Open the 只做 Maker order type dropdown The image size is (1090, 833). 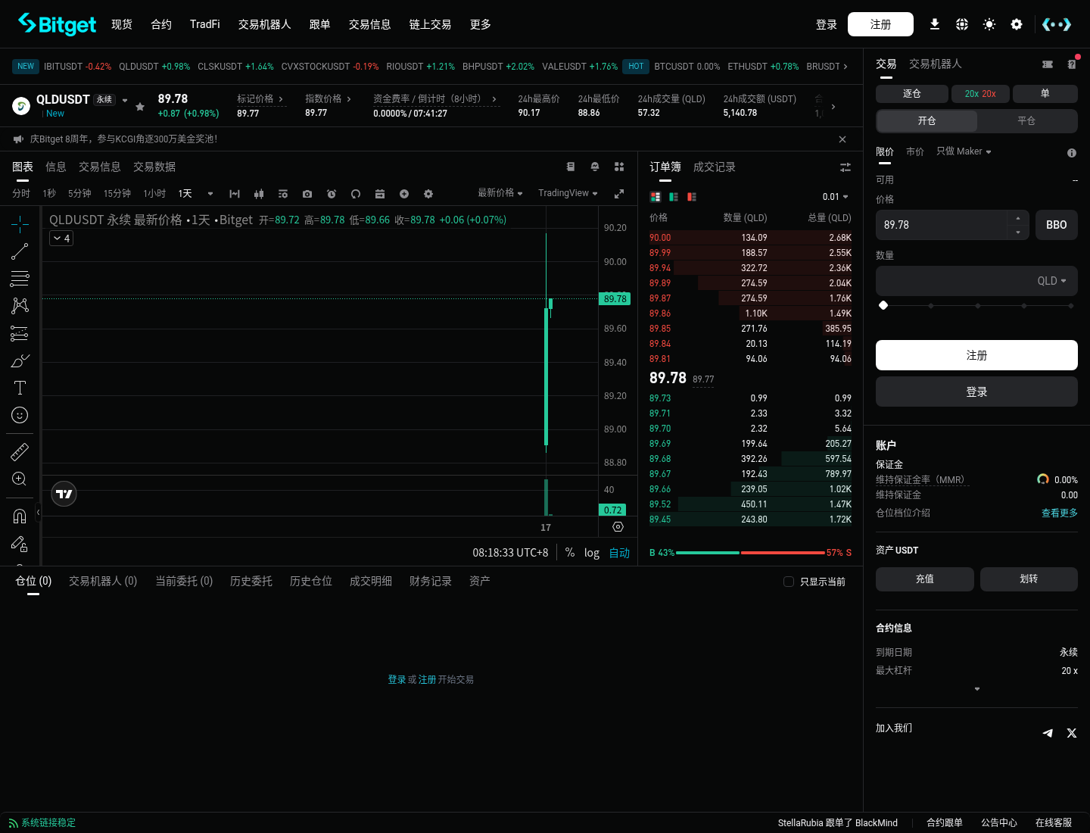pyautogui.click(x=964, y=151)
